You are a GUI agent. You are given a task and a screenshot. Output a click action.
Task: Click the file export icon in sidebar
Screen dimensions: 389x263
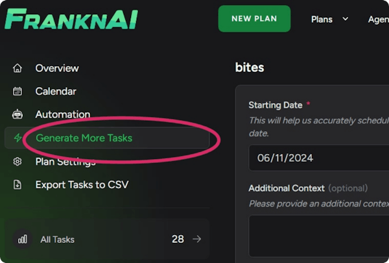coord(18,185)
